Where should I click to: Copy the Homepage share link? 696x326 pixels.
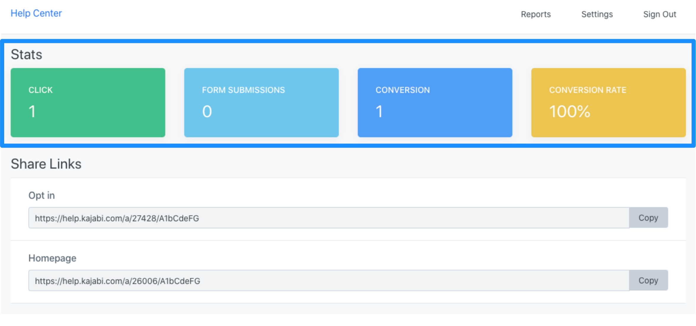(648, 280)
